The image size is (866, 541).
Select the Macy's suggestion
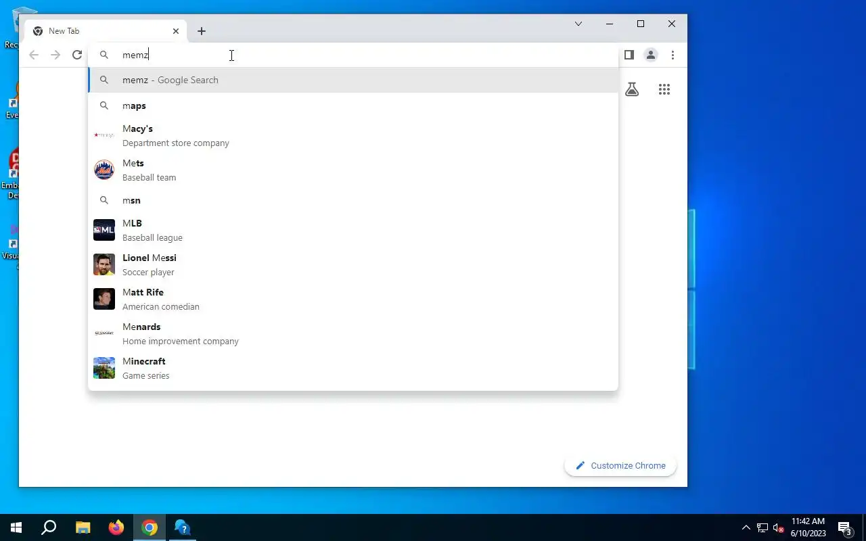(353, 135)
